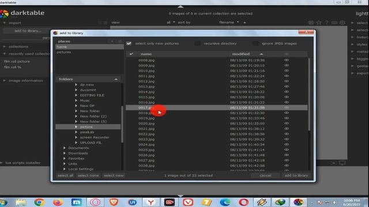Toggle thumbnail eye icon for 0008.jpg
Image resolution: width=369 pixels, height=207 pixels.
click(x=287, y=60)
